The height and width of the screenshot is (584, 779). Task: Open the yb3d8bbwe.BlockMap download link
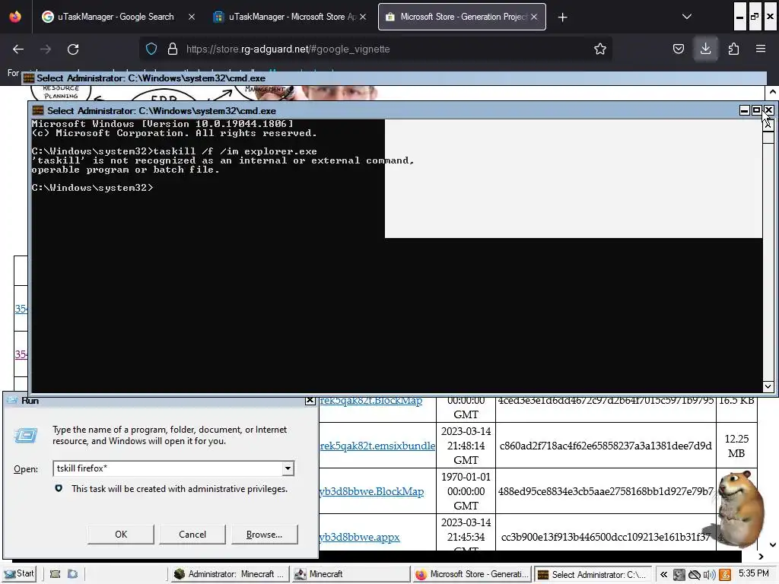(x=371, y=491)
